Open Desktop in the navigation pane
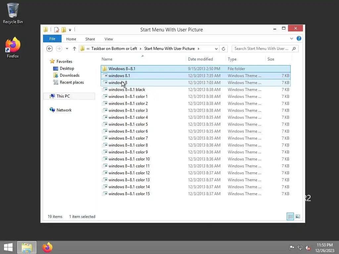 tap(67, 68)
